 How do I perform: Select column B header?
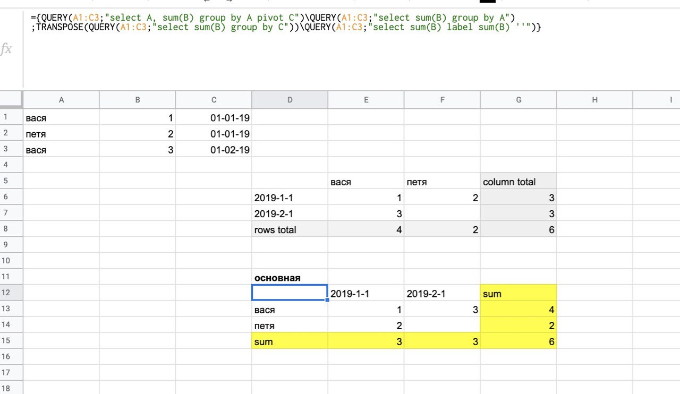[138, 100]
